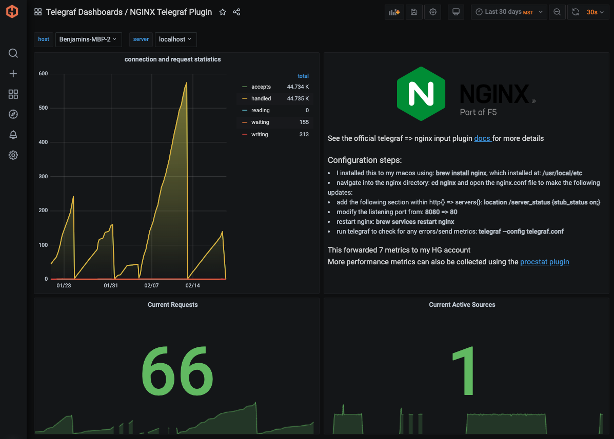Click the NGINX Telegraf Plugin title
This screenshot has height=439, width=614.
171,12
